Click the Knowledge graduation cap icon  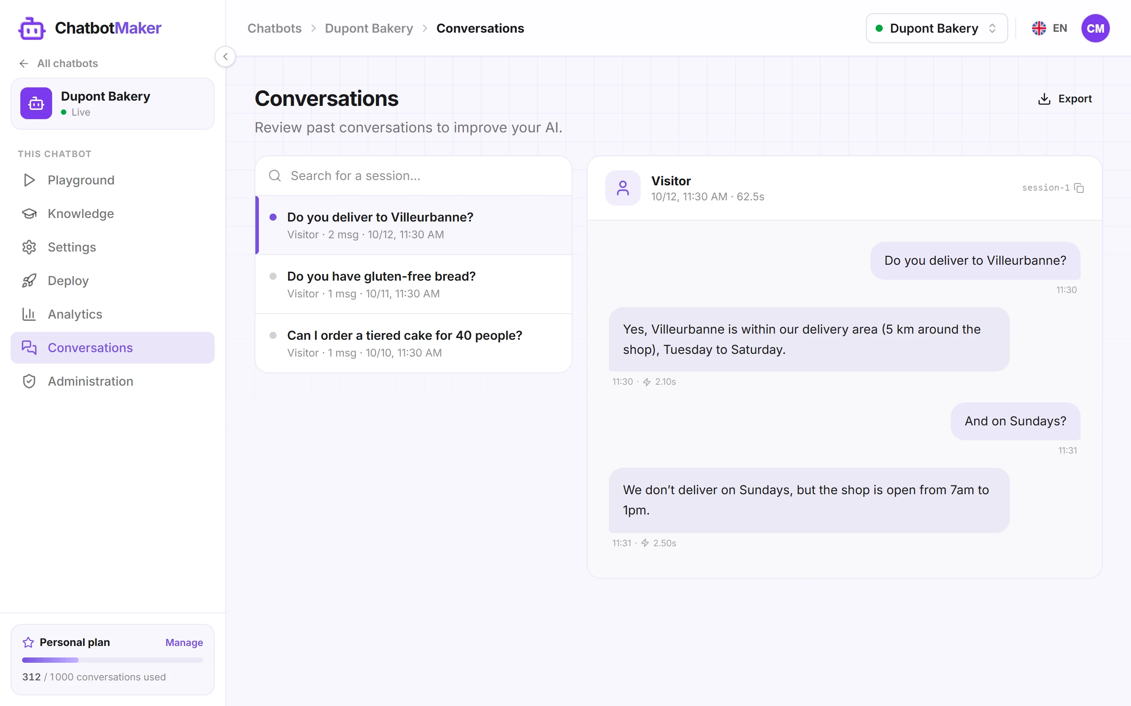[30, 214]
